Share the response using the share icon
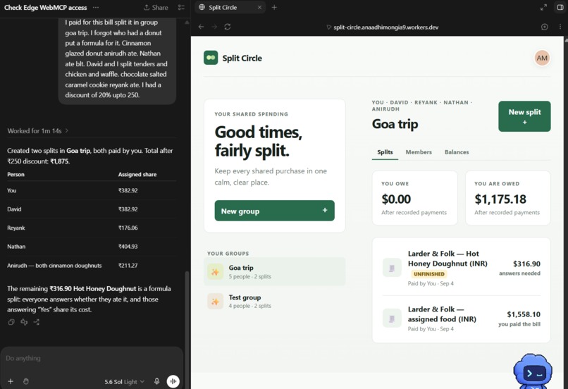This screenshot has height=389, width=568. [36, 322]
